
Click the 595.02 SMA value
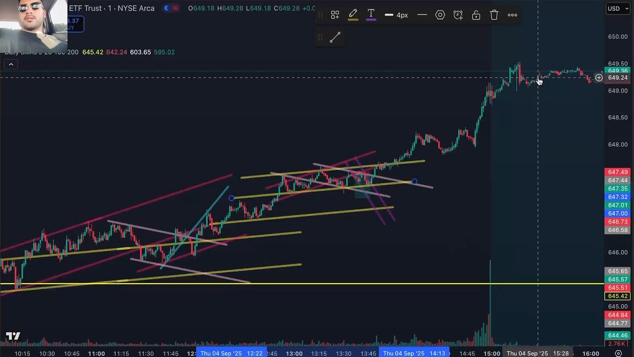click(164, 52)
